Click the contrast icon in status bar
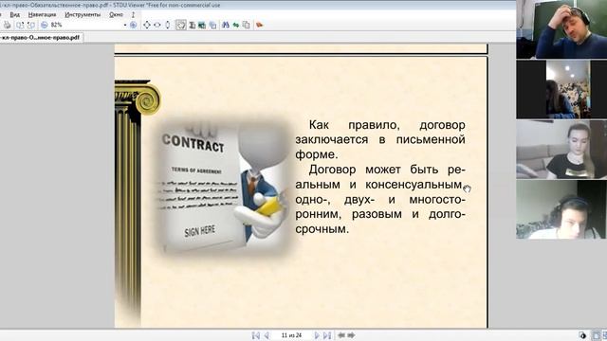The image size is (607, 341). click(582, 335)
